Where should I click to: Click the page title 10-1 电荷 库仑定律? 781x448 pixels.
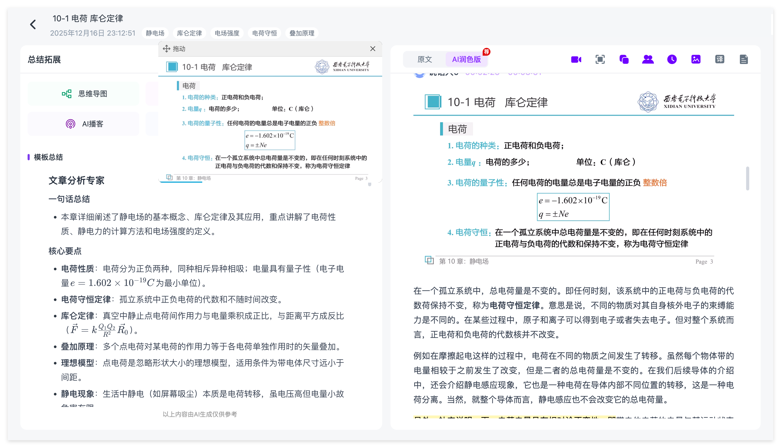click(x=88, y=18)
